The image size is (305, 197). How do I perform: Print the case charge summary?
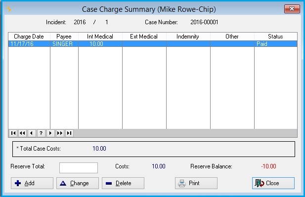[x=196, y=183]
